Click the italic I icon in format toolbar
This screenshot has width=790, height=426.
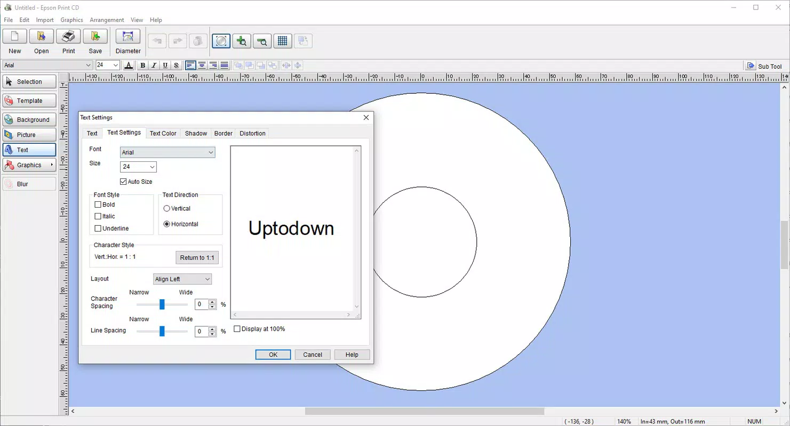[154, 65]
